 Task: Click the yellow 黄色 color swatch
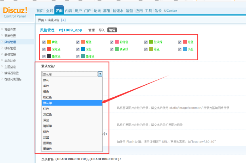coord(49,42)
